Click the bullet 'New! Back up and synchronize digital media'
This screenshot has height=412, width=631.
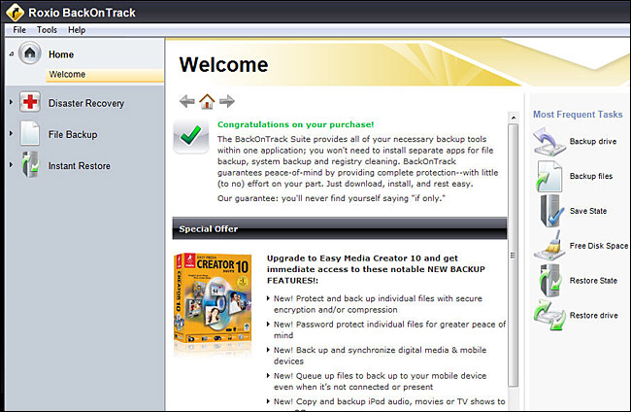(380, 356)
